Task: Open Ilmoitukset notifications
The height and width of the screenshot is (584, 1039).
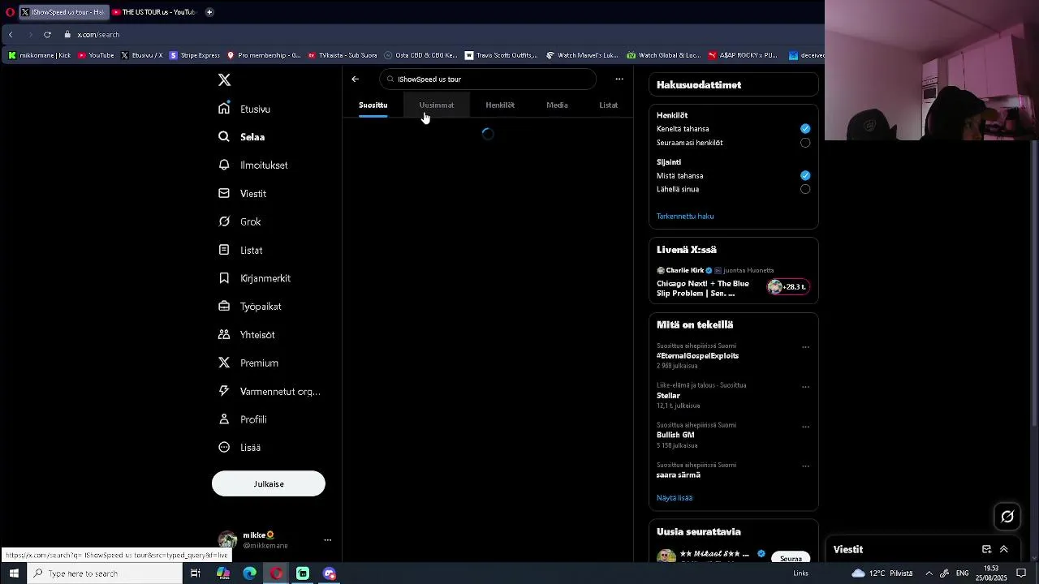Action: pos(253,165)
